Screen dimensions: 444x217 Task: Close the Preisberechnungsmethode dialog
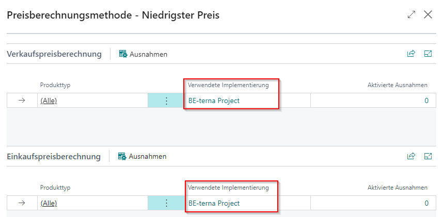[428, 15]
